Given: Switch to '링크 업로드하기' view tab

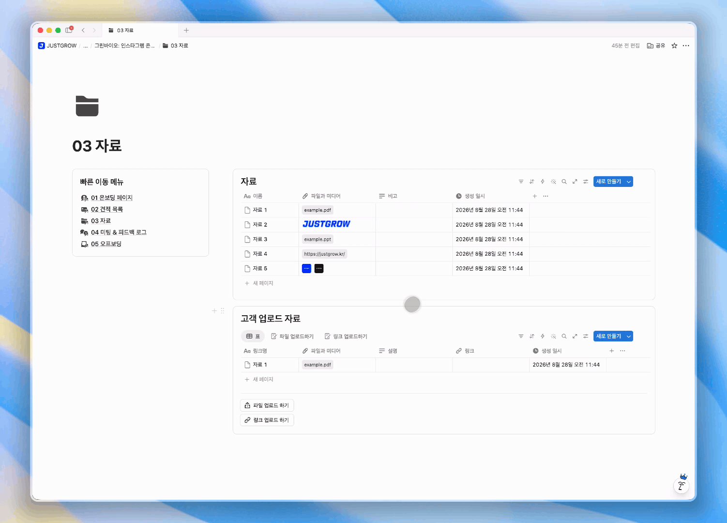Looking at the screenshot, I should click(346, 336).
